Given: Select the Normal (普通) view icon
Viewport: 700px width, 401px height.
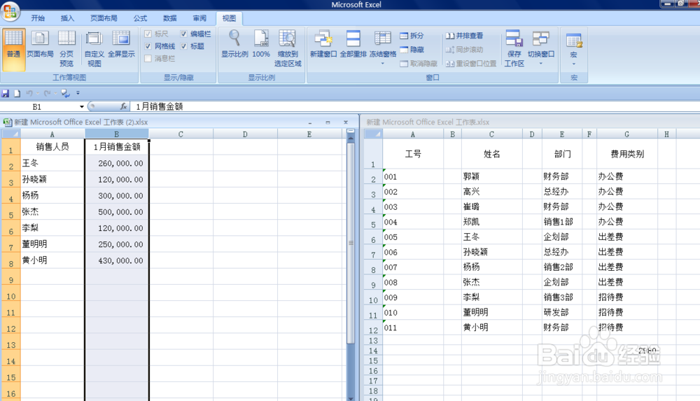Looking at the screenshot, I should [x=13, y=49].
